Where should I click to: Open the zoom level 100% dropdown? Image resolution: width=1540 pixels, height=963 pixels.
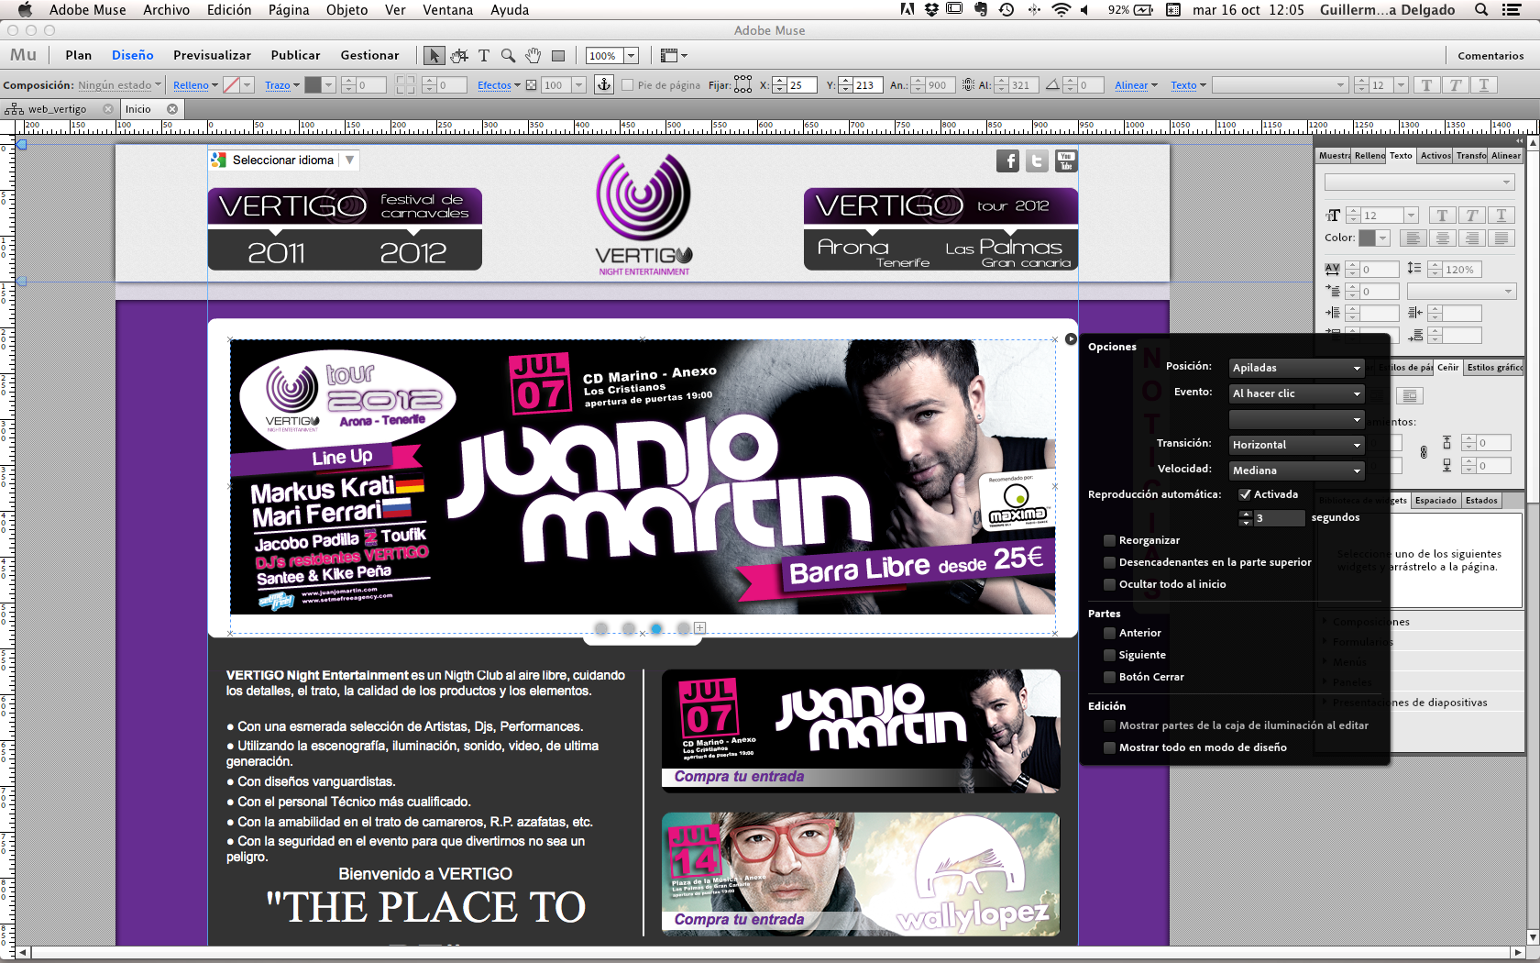coord(631,56)
